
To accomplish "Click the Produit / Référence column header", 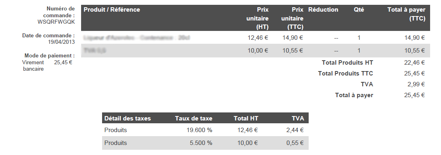I will pos(112,10).
